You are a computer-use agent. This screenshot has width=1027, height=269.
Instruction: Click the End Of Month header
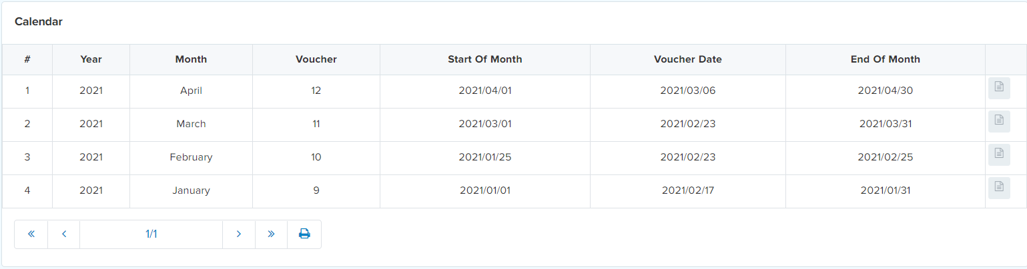tap(886, 59)
